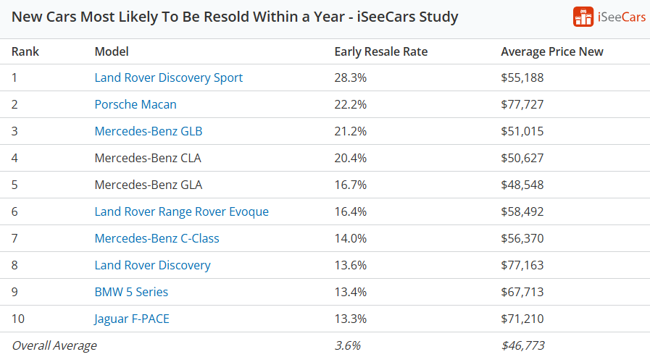Click the Rank column header
This screenshot has height=357, width=650.
point(25,51)
